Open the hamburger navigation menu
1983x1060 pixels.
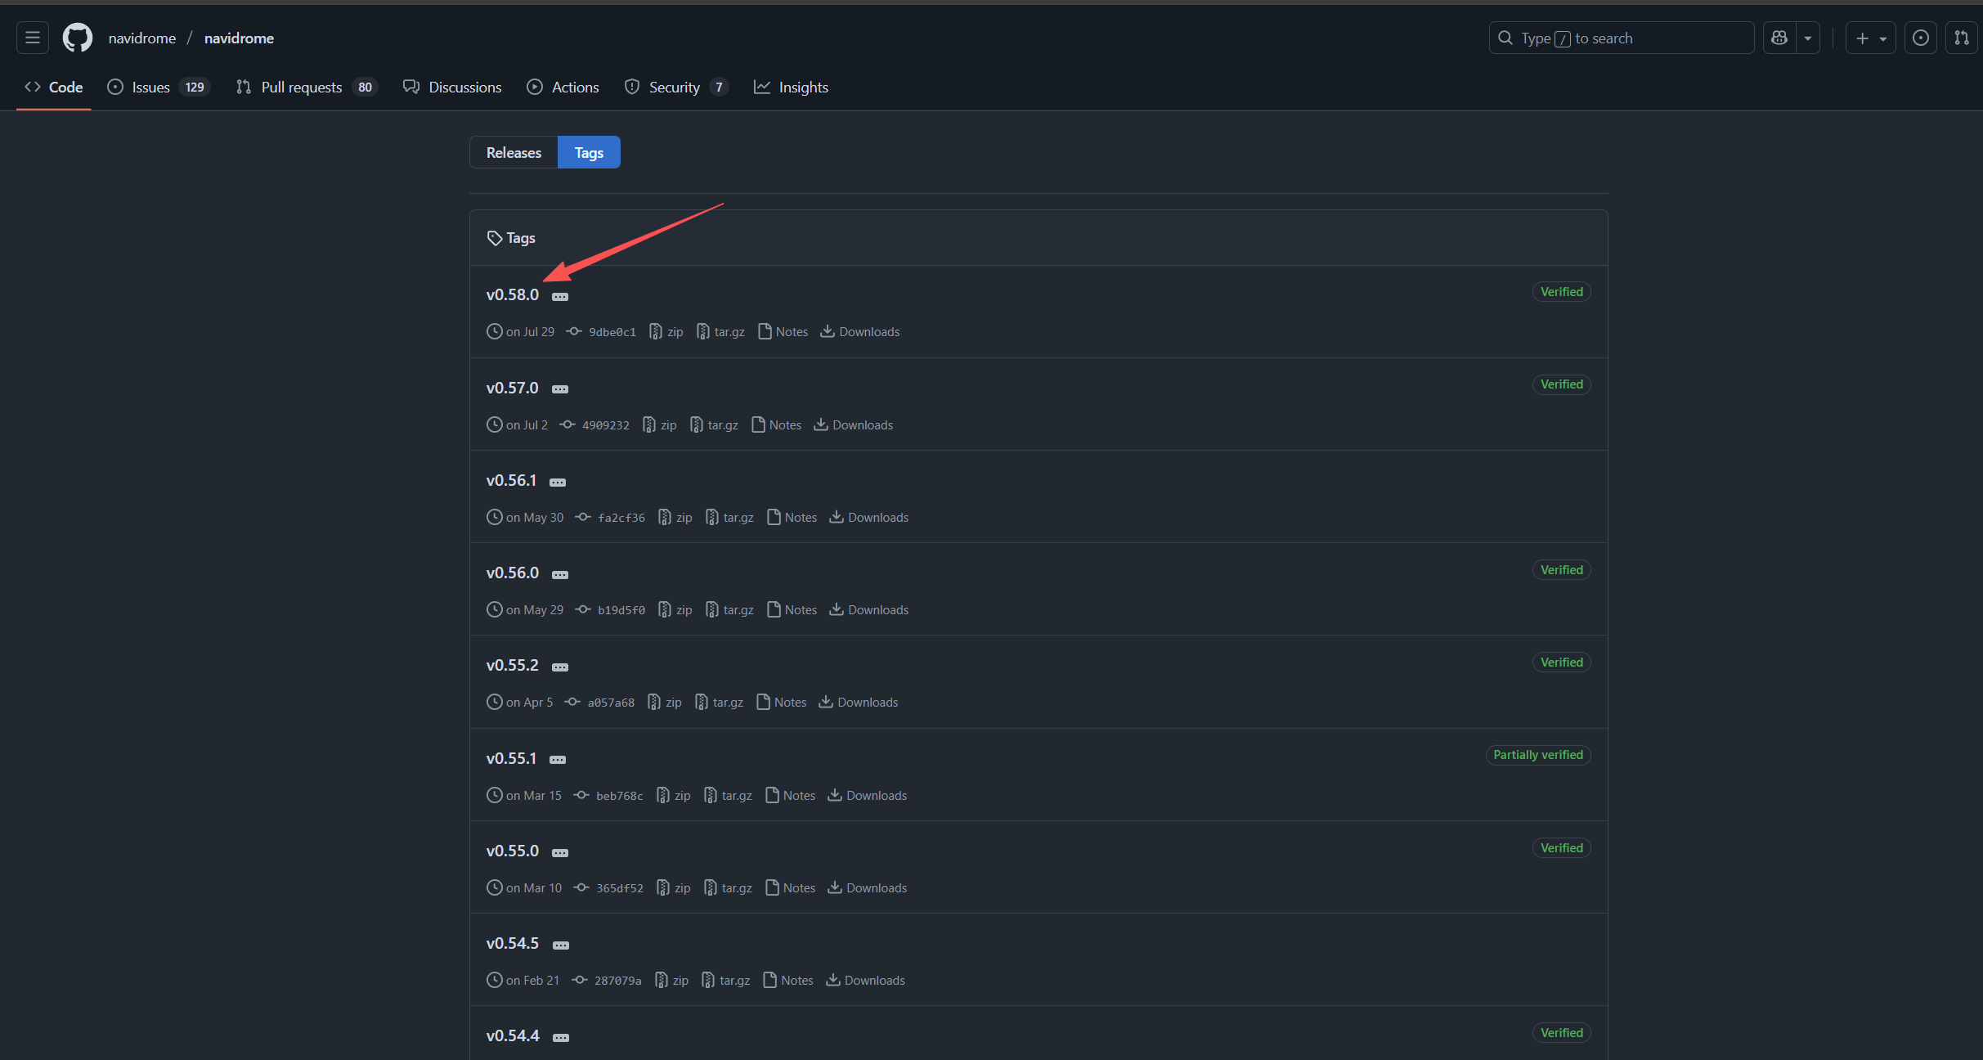click(x=33, y=38)
